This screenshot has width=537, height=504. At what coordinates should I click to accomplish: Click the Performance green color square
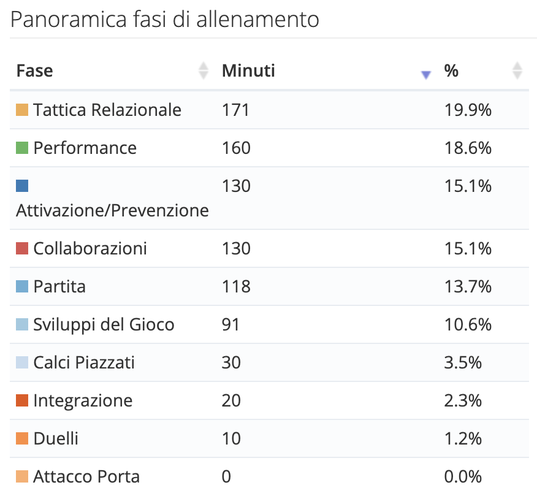(23, 148)
